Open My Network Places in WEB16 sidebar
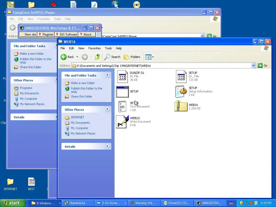This screenshot has width=276, height=207. (x=83, y=133)
